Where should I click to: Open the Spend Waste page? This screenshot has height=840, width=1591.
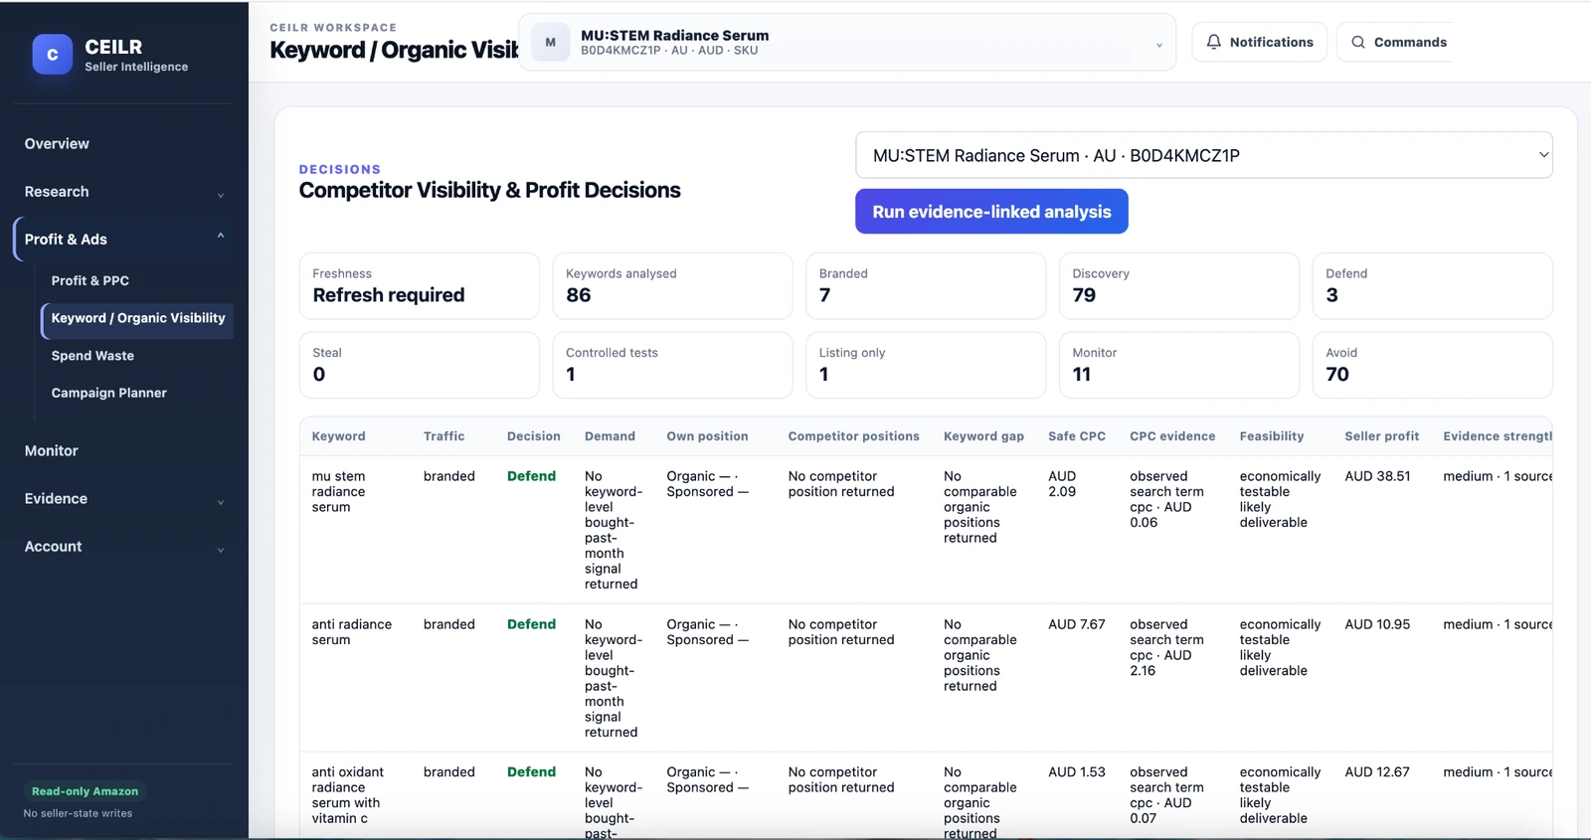click(x=137, y=356)
